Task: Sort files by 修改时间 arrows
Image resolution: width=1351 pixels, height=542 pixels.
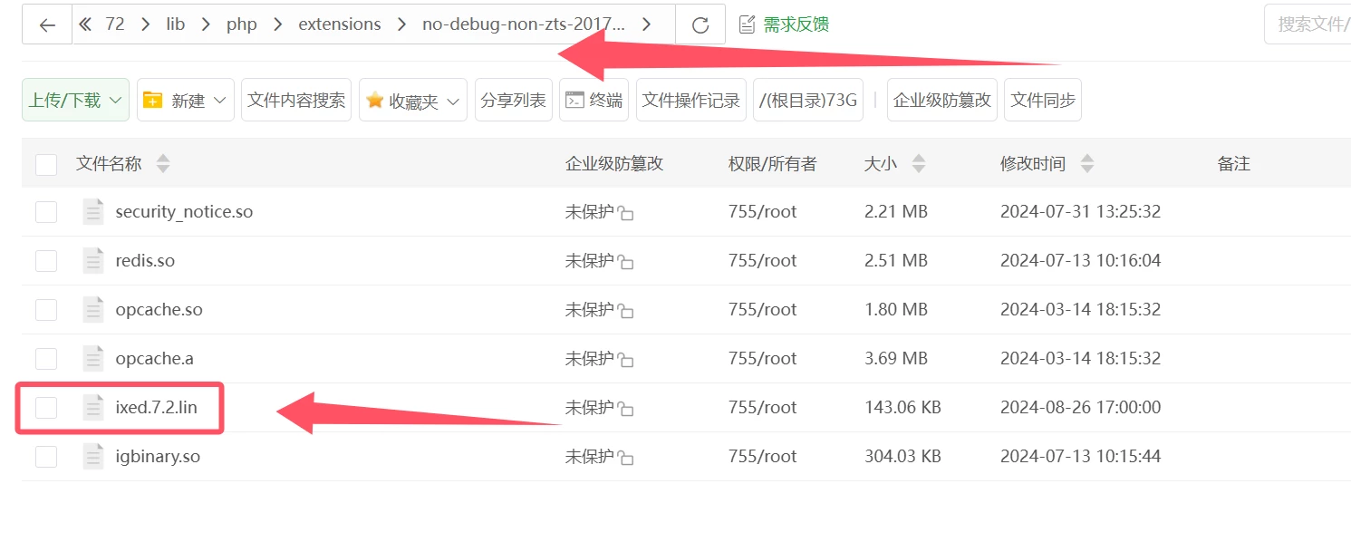Action: (x=1087, y=164)
